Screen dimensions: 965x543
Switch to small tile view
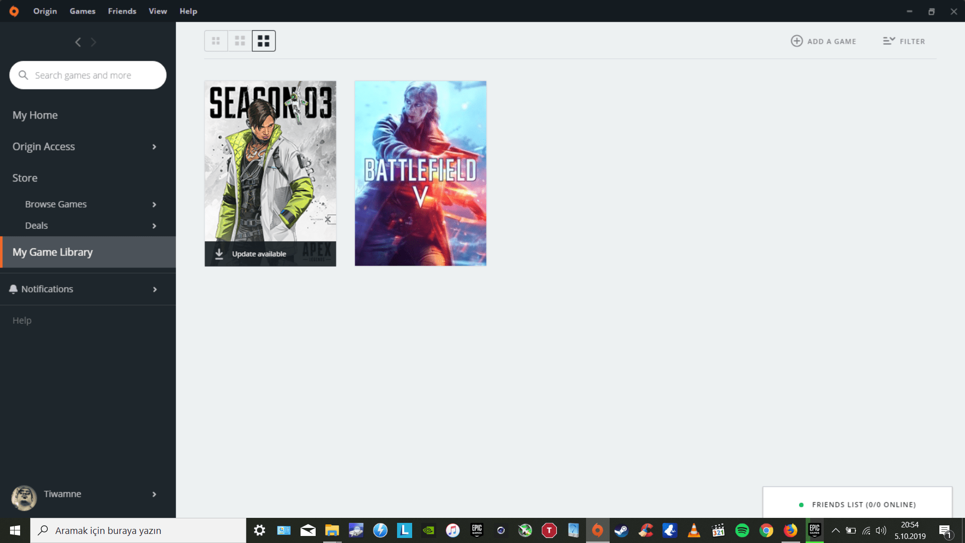[216, 41]
